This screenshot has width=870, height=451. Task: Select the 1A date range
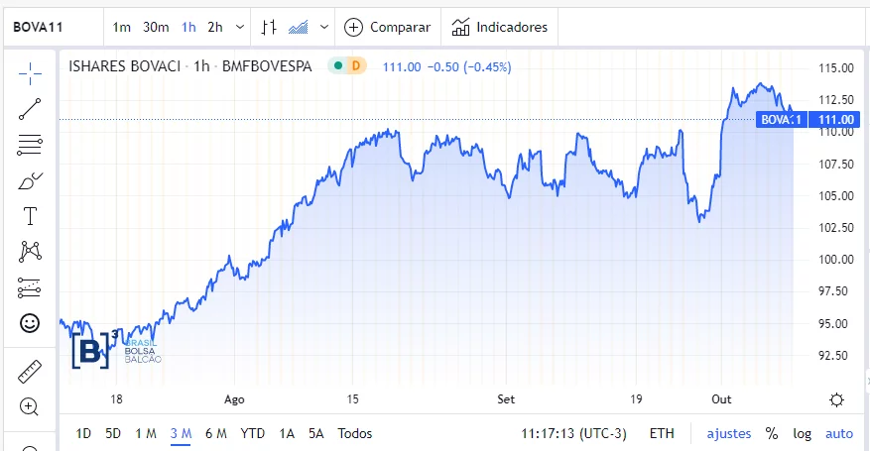[x=287, y=434]
